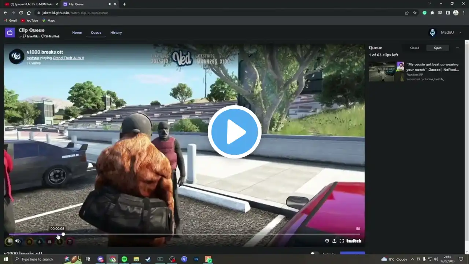469x264 pixels.
Task: Close the Lysium REACT's YouTube tab
Action: pyautogui.click(x=56, y=4)
